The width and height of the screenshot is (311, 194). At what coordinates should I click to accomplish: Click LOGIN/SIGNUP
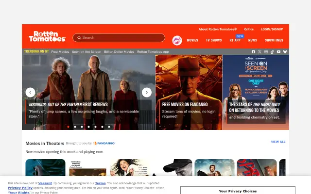[272, 29]
